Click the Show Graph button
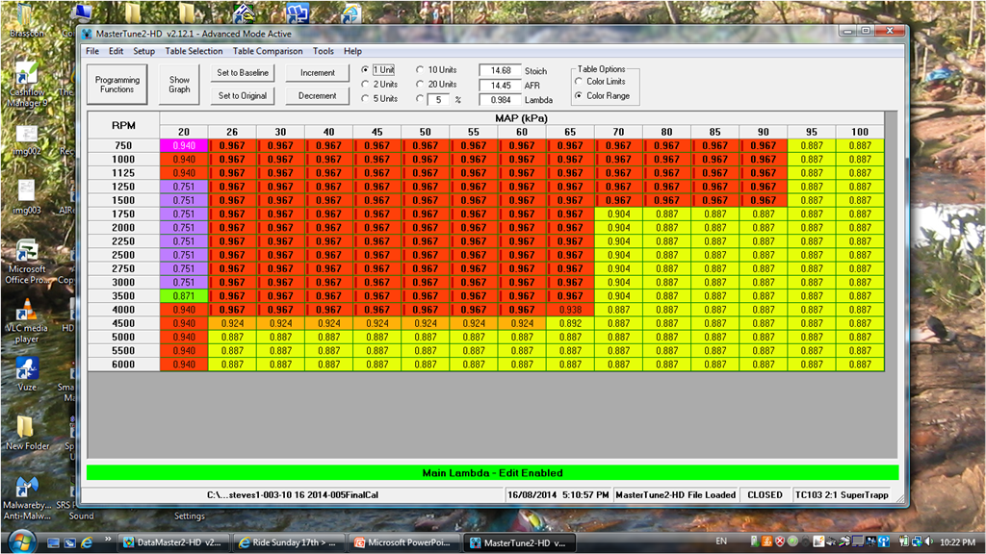The height and width of the screenshot is (554, 986). (x=179, y=85)
